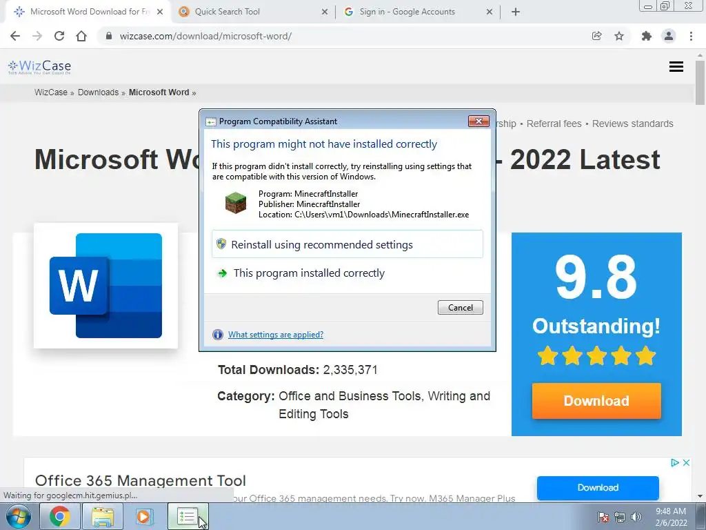Open the Chrome profile avatar
The width and height of the screenshot is (706, 530).
coord(669,36)
